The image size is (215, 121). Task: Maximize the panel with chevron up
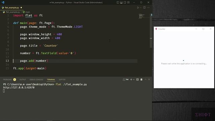[x=145, y=79]
